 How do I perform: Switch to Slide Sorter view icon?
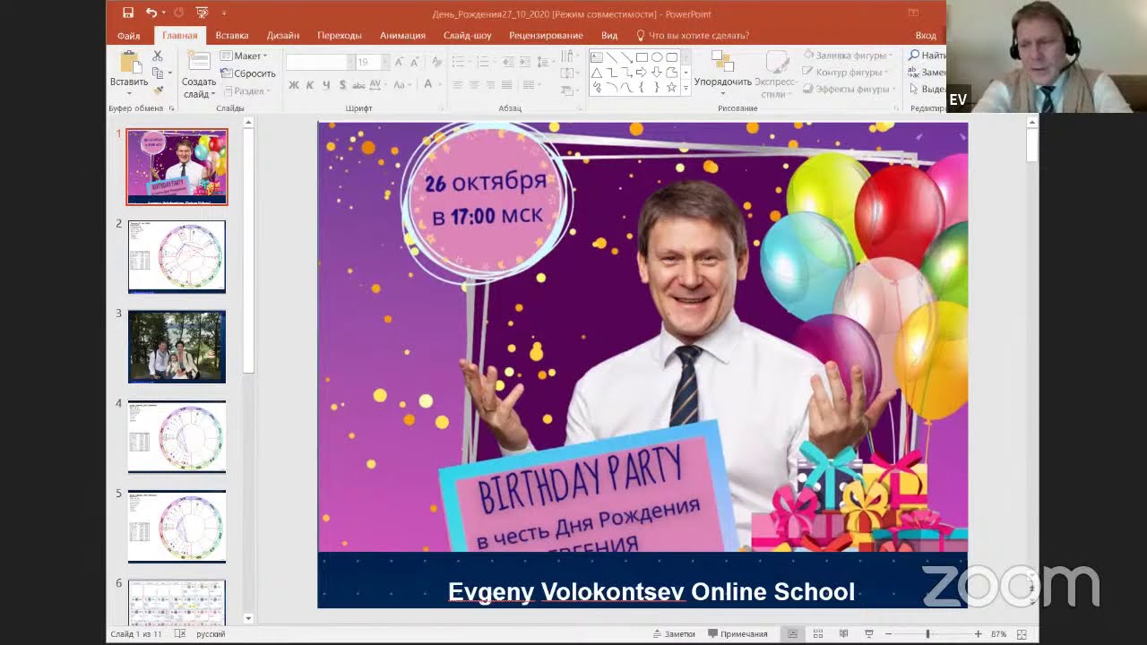(818, 634)
